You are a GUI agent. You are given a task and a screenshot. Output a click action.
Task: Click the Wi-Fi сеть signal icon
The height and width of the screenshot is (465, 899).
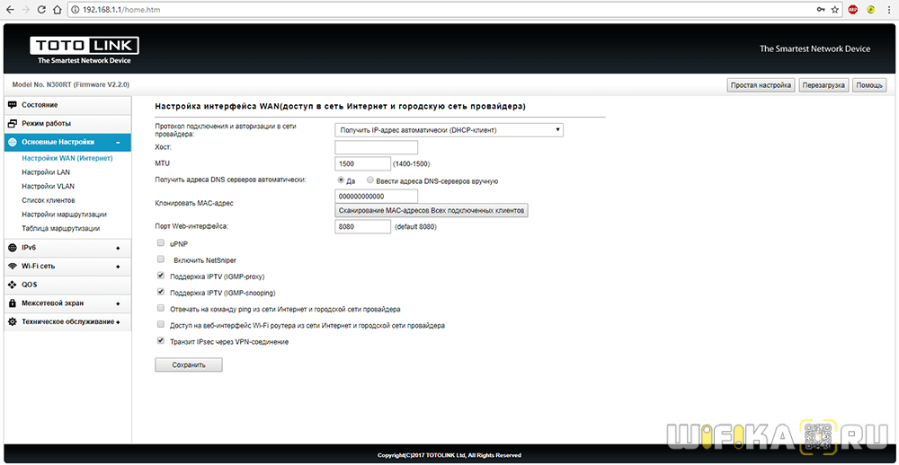(13, 266)
